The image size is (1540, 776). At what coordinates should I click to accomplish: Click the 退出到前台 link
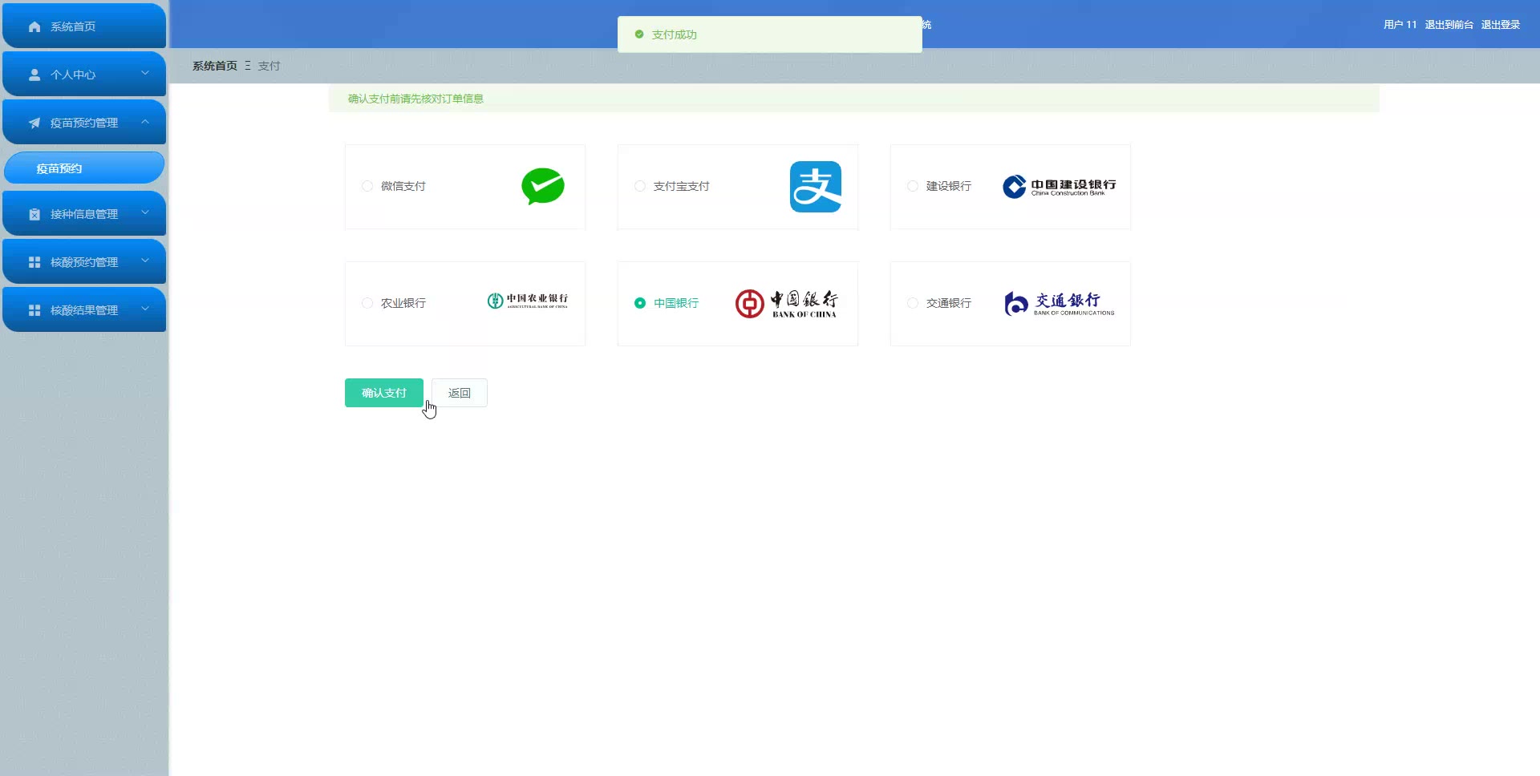tap(1449, 25)
